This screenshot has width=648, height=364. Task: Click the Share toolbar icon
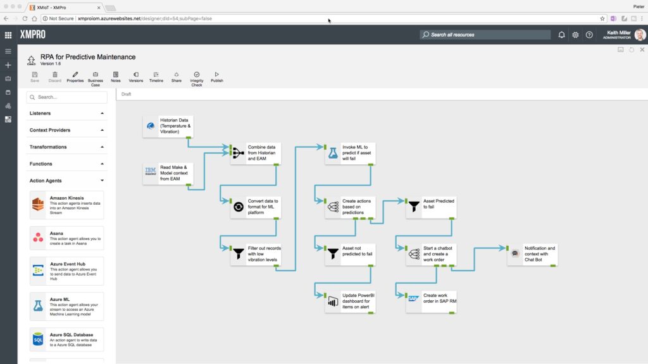(x=176, y=77)
